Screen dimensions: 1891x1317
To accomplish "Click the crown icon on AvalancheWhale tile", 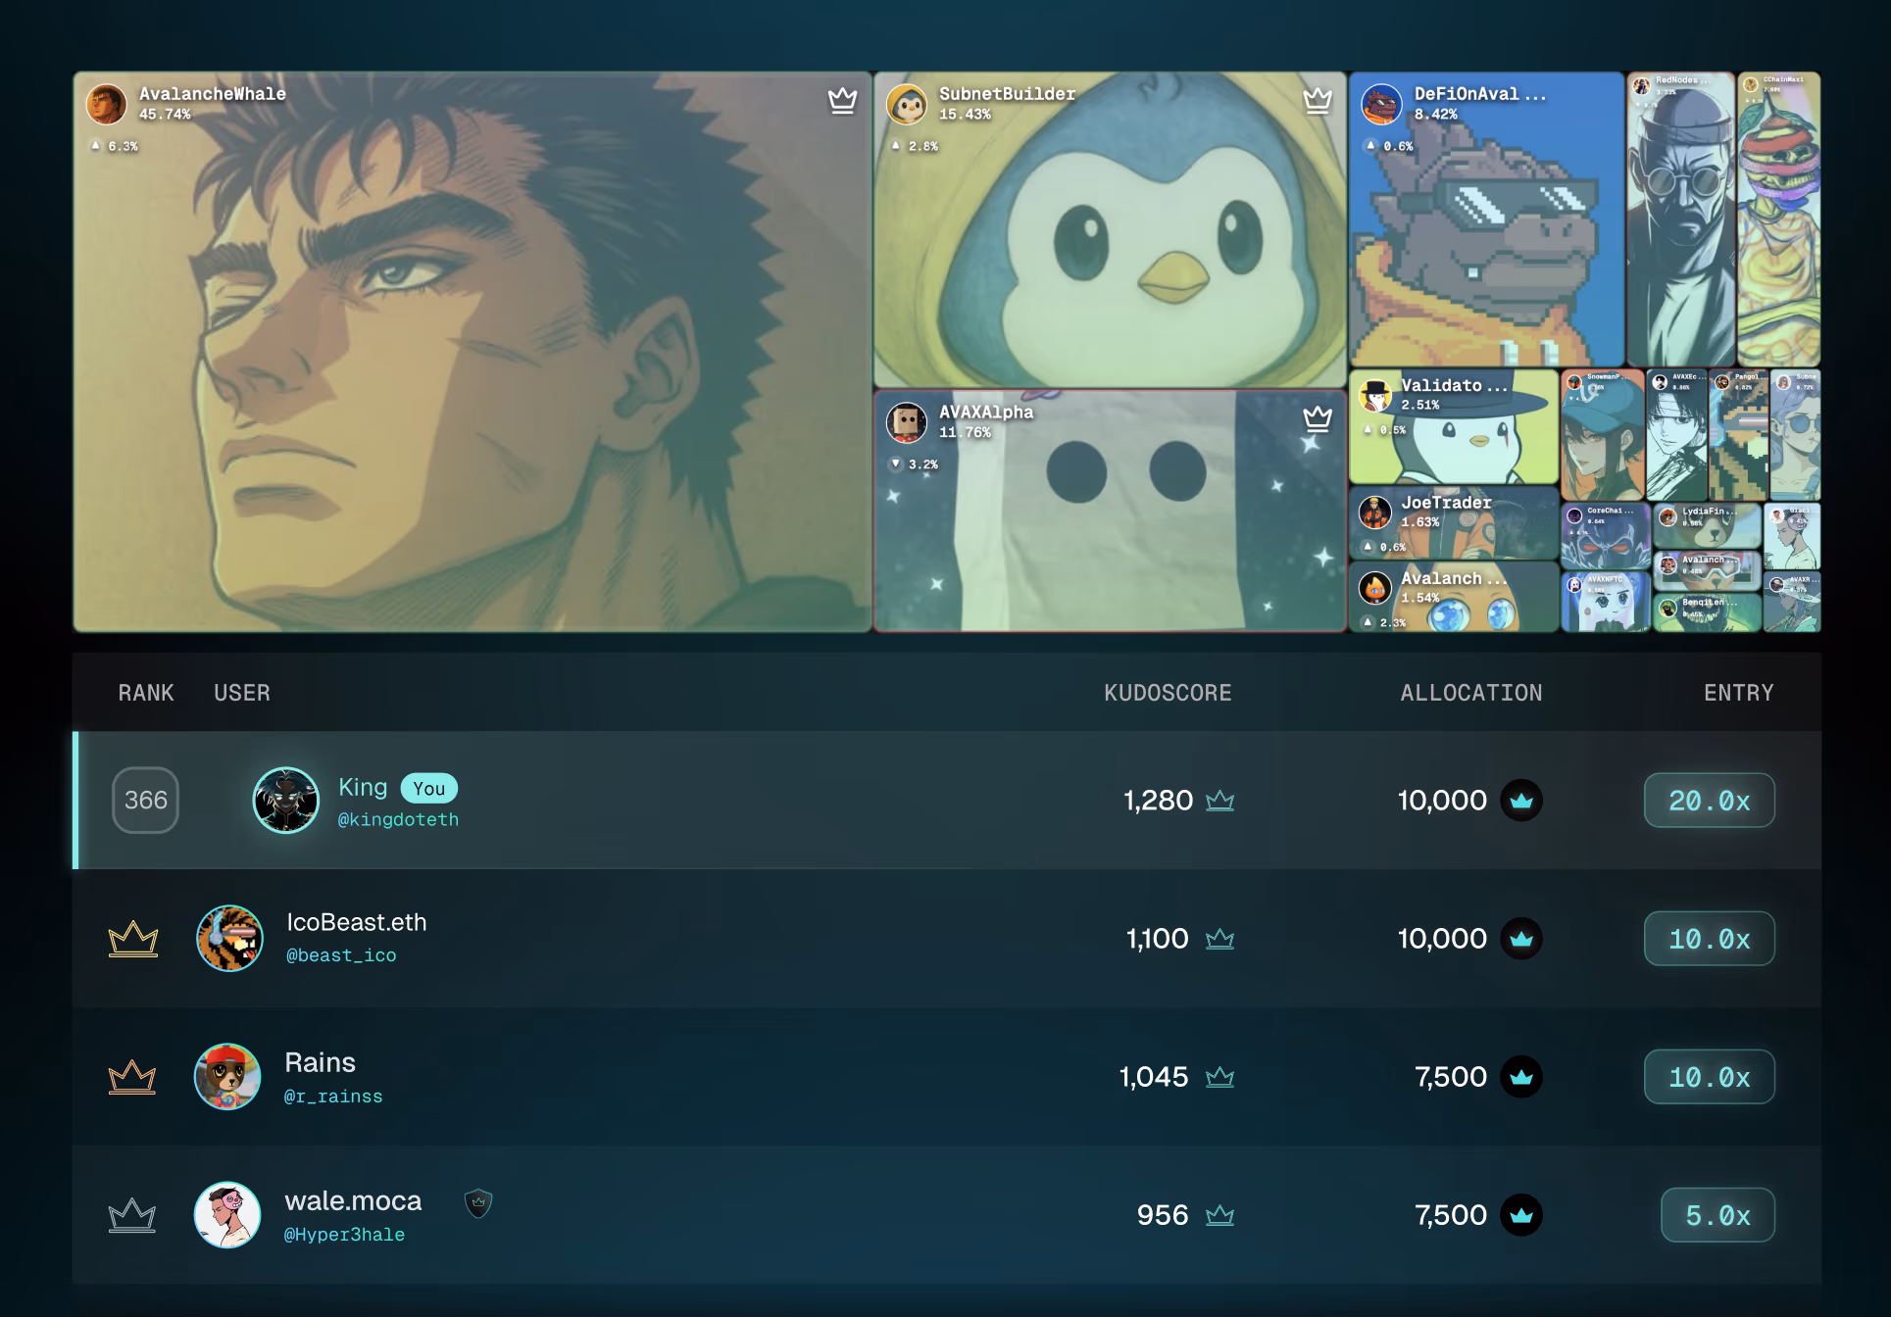I will (842, 100).
